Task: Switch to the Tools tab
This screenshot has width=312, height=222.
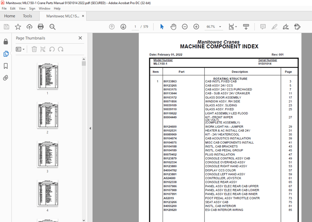Action: [x=27, y=16]
